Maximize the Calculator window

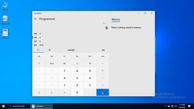(x=145, y=13)
